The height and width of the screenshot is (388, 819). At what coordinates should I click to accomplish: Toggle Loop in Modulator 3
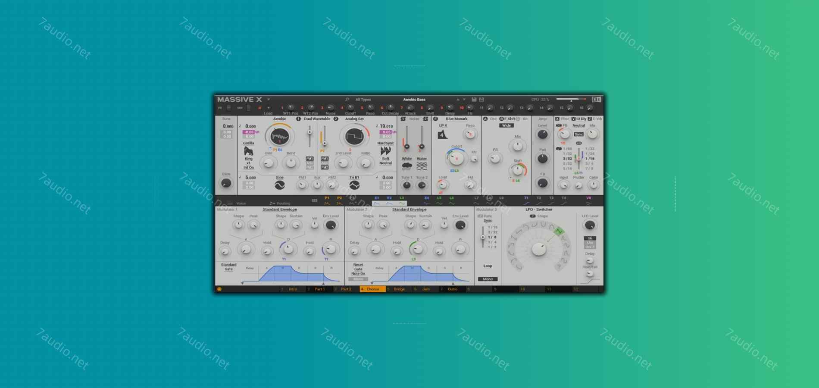click(x=488, y=266)
